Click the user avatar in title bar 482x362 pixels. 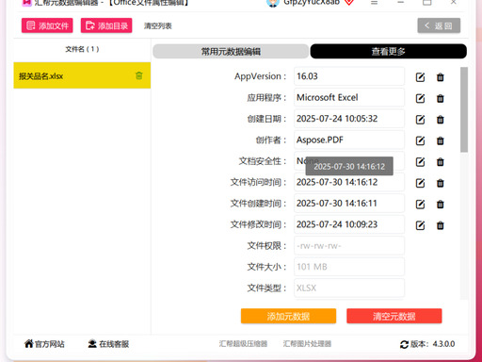[x=272, y=3]
